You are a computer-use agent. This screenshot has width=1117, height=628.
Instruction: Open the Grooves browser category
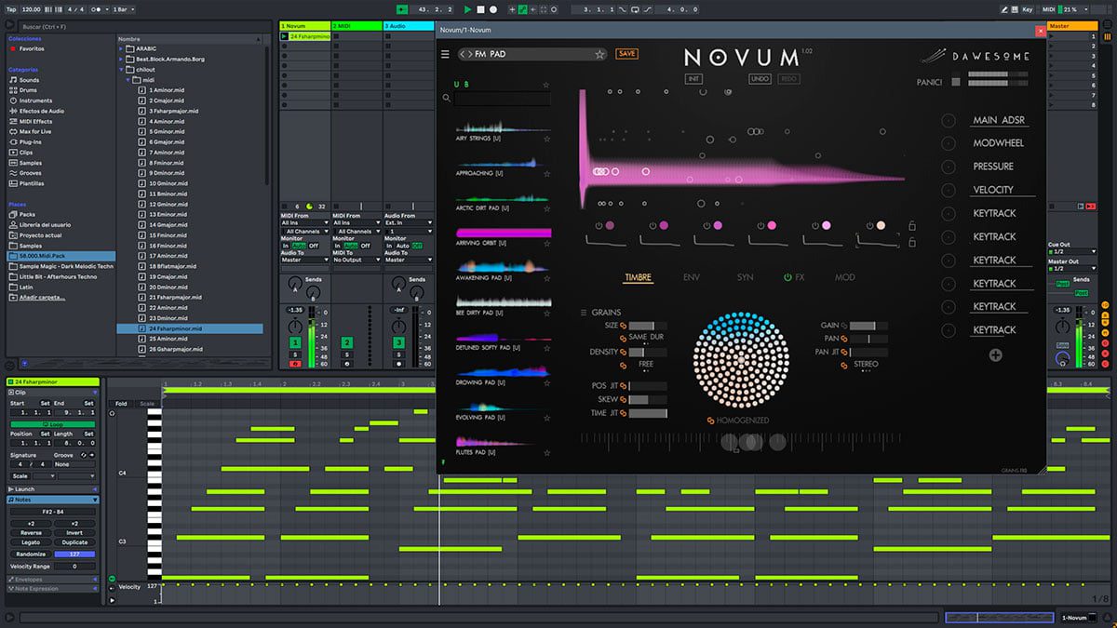click(31, 173)
